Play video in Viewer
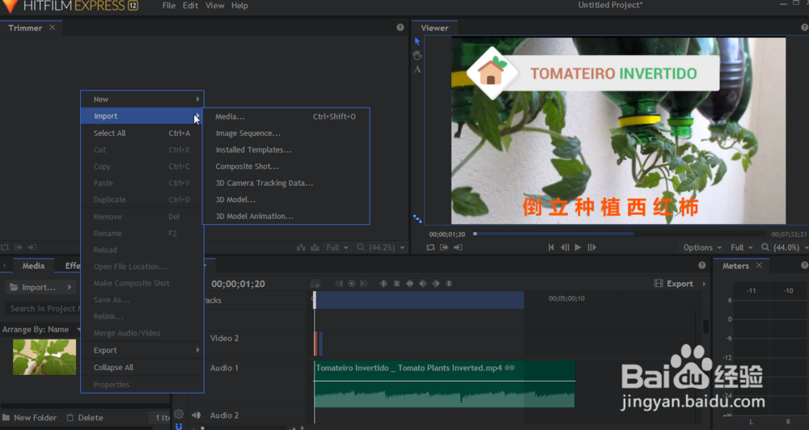The image size is (809, 430). (578, 247)
